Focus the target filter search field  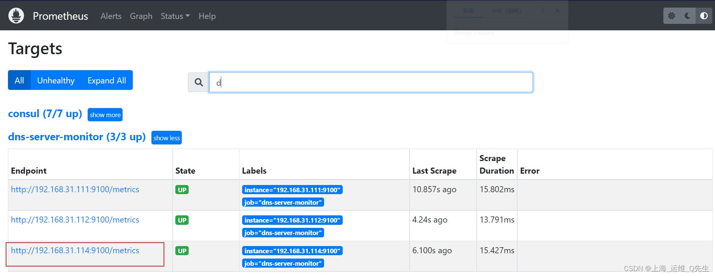pos(371,82)
